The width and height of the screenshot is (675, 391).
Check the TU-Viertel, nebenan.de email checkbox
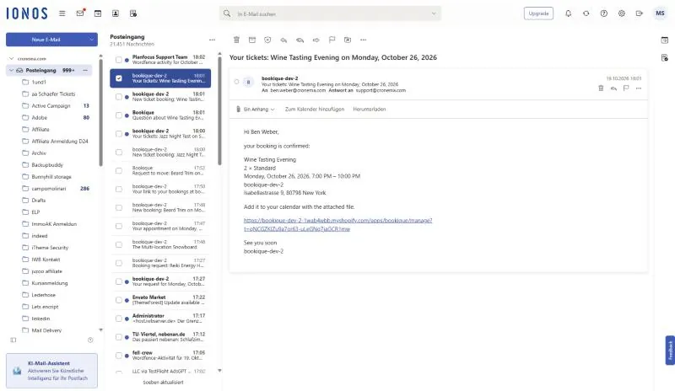coord(119,337)
